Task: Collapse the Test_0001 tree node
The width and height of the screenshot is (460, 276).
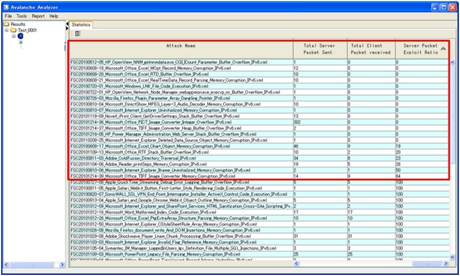Action: coord(6,30)
